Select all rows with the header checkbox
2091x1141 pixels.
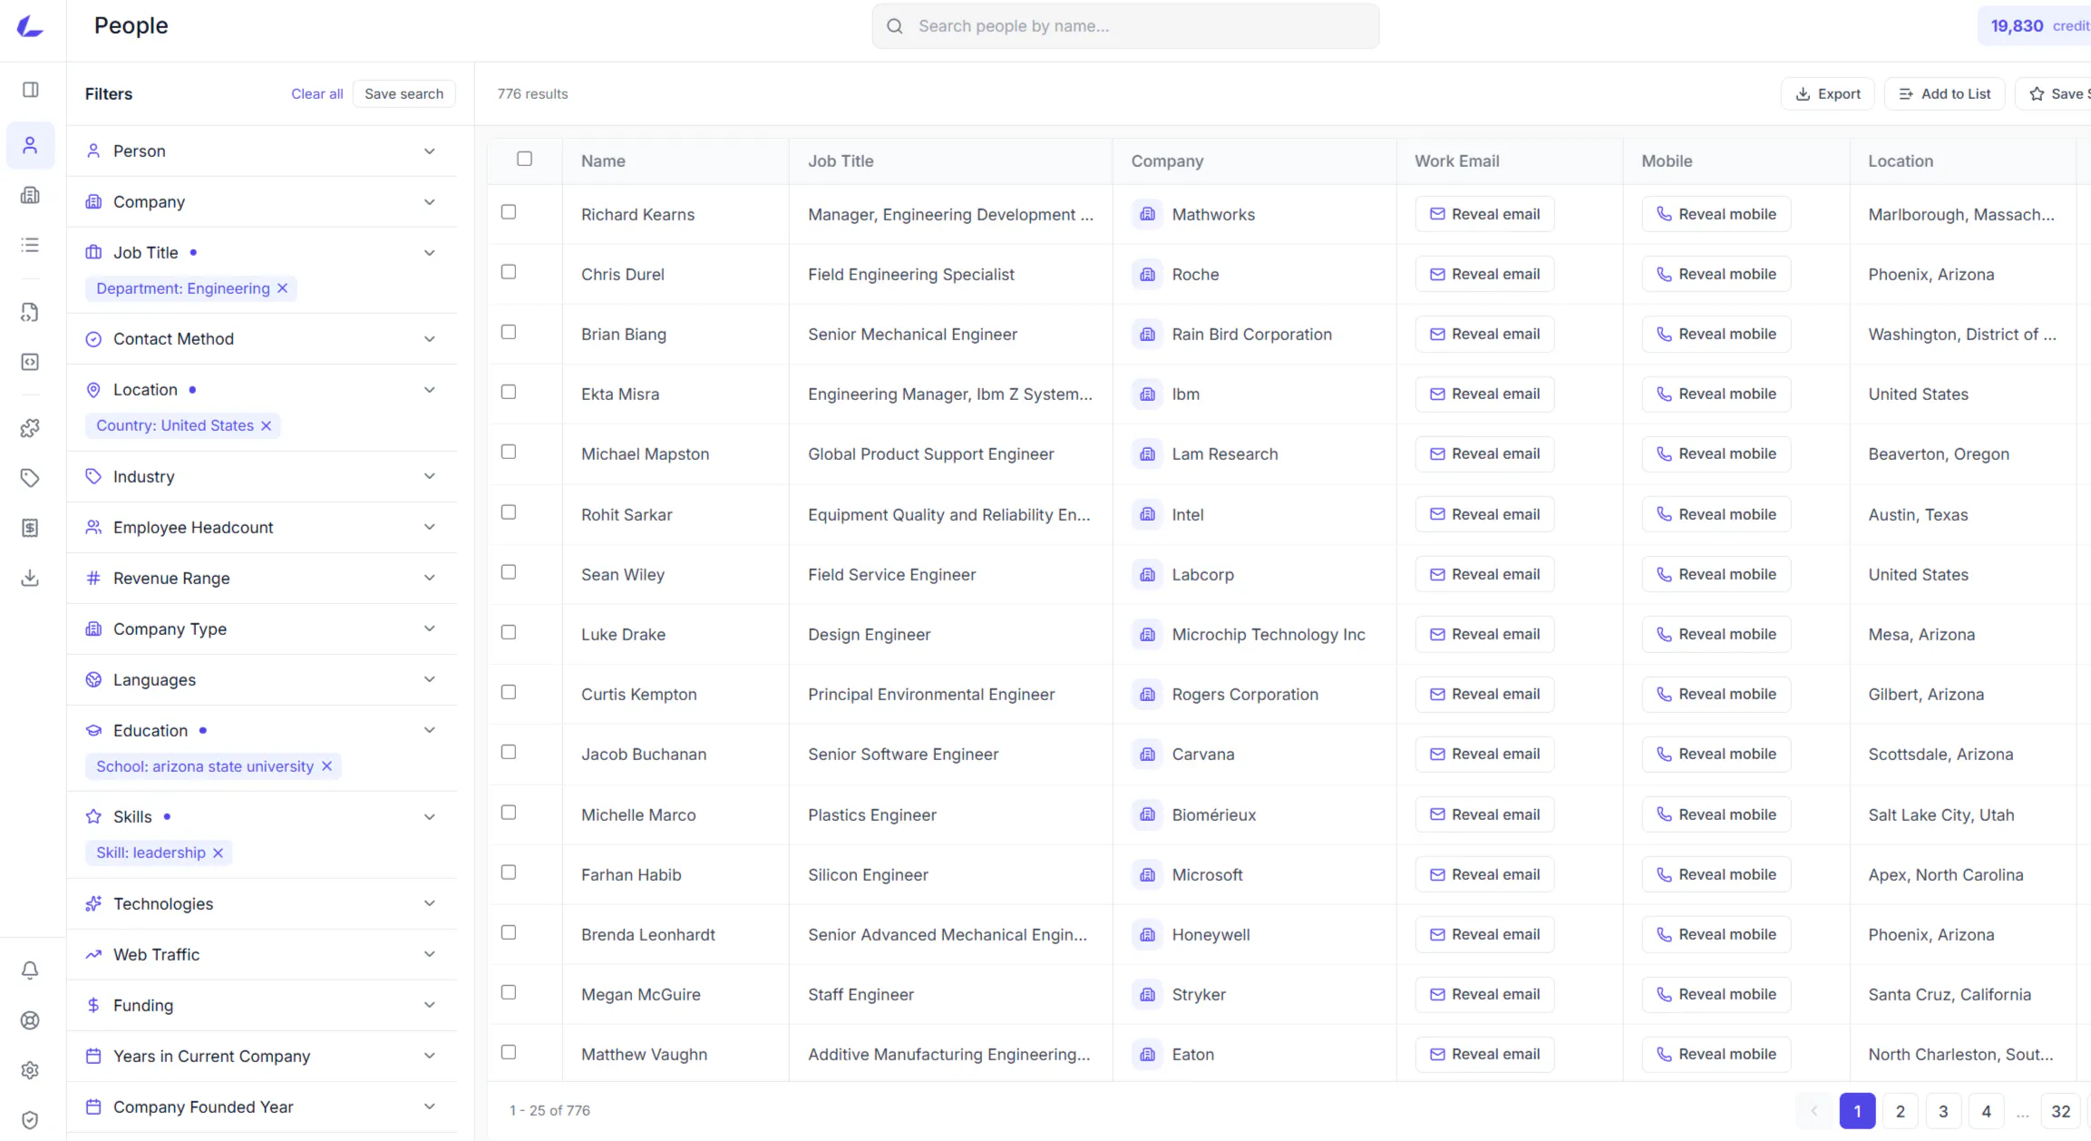click(524, 159)
